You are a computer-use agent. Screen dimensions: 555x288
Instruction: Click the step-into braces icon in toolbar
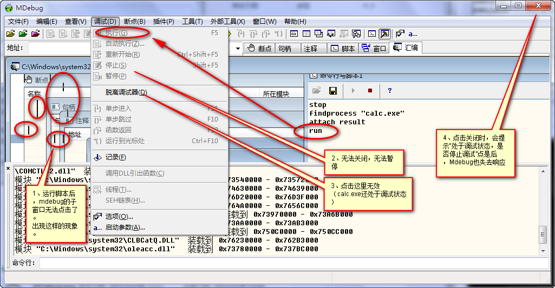click(x=241, y=34)
